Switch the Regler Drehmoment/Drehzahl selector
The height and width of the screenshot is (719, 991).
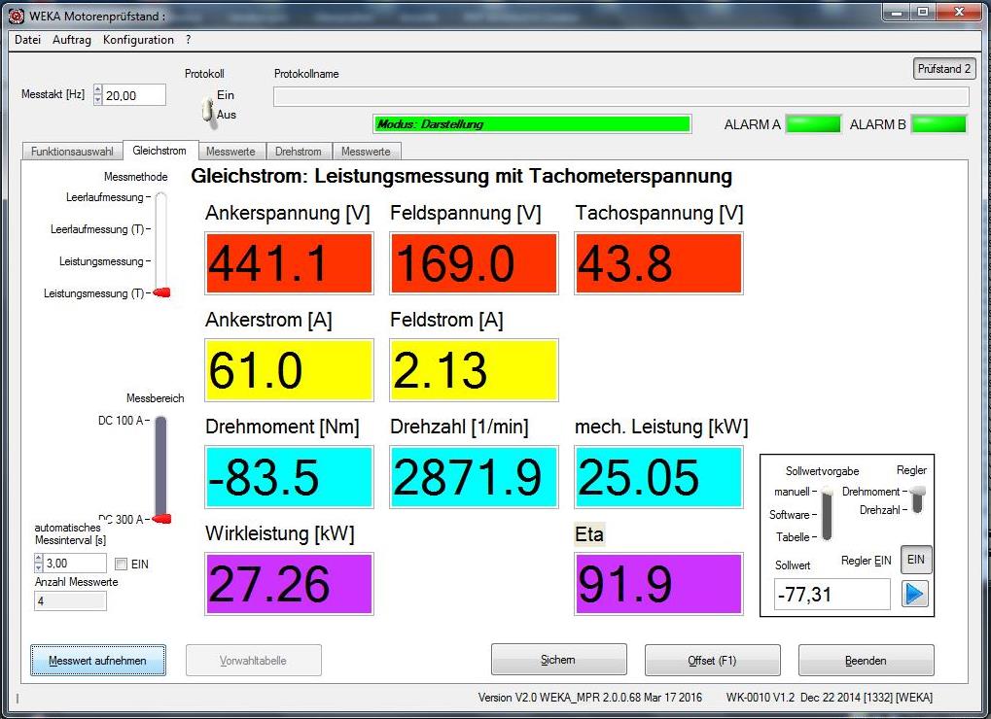(x=915, y=499)
